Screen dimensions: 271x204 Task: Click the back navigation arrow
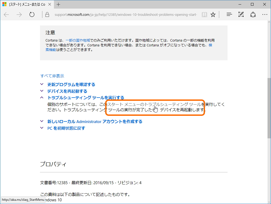[6, 14]
